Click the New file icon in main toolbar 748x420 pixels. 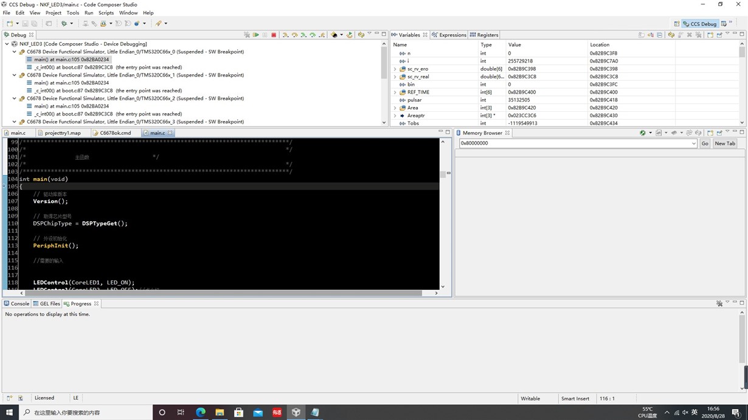tap(9, 24)
